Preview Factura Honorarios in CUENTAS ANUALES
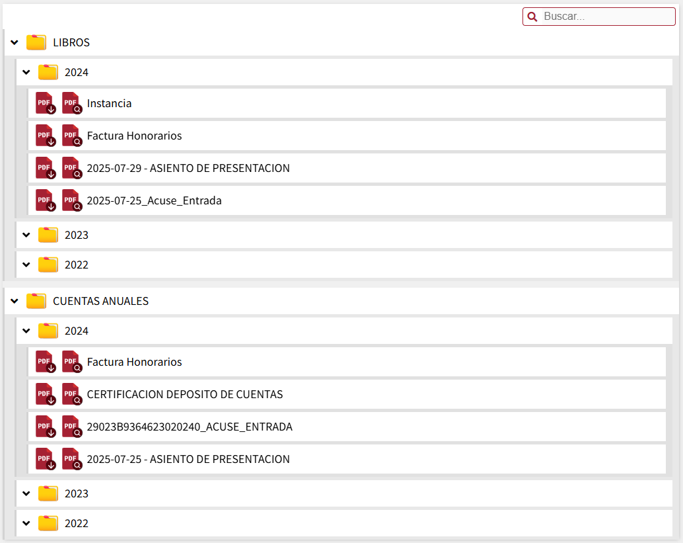Image resolution: width=683 pixels, height=543 pixels. click(71, 362)
